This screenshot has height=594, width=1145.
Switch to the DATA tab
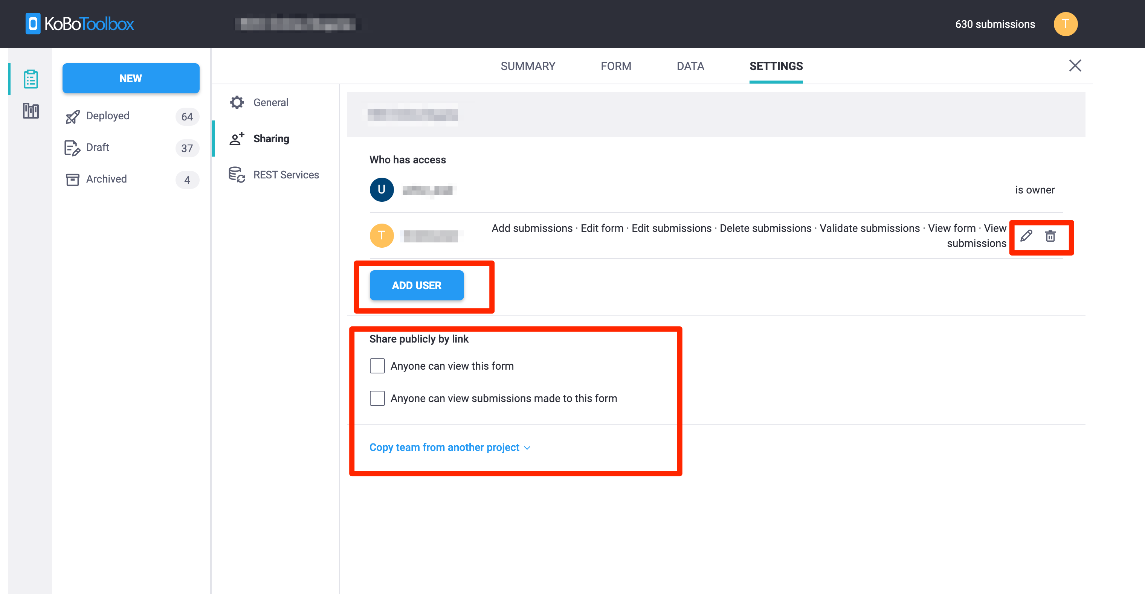[690, 66]
